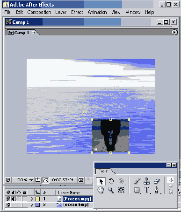Click the show last snapshot icon
Screen dimensions: 181x212
[x=88, y=180]
